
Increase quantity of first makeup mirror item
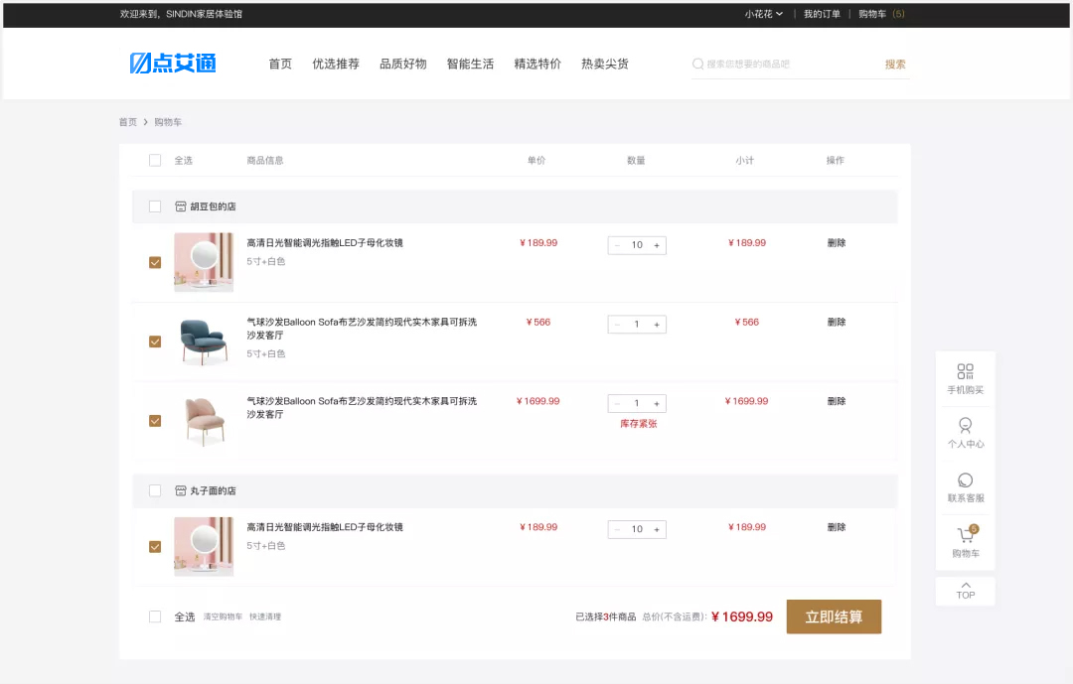[x=657, y=245]
